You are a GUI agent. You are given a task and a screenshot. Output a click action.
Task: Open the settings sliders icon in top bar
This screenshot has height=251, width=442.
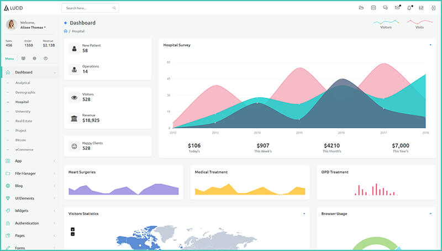(x=421, y=8)
